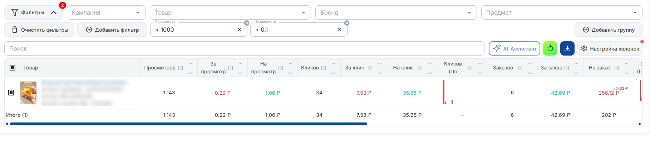Click Очистить фильтры button

tap(39, 30)
